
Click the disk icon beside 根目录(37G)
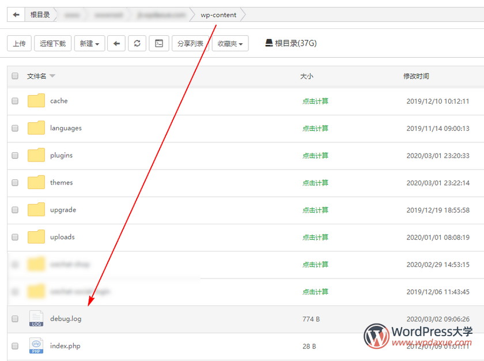pos(269,43)
